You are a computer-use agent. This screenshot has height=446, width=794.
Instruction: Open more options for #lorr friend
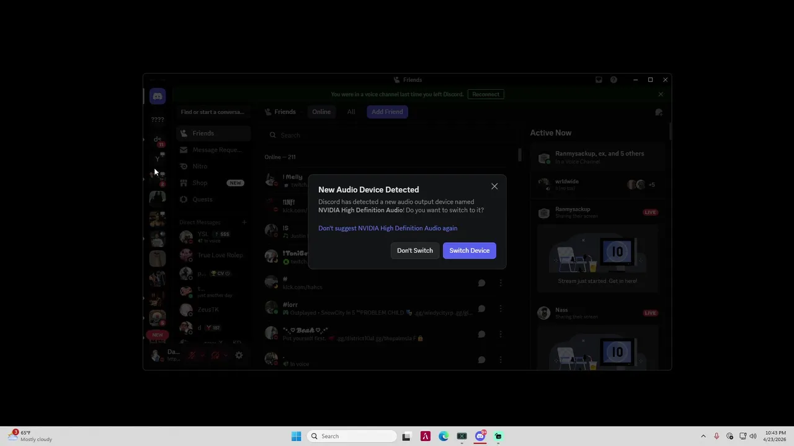[501, 308]
